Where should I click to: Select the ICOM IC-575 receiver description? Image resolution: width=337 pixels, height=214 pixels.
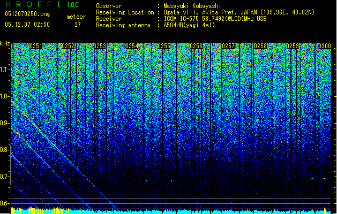(215, 19)
